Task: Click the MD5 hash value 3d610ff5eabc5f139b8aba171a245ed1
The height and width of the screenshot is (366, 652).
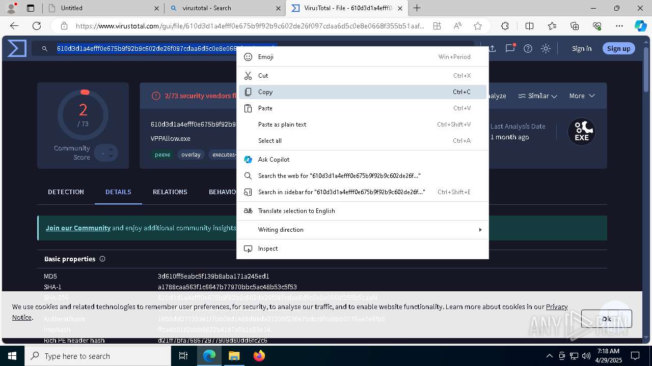Action: 213,276
